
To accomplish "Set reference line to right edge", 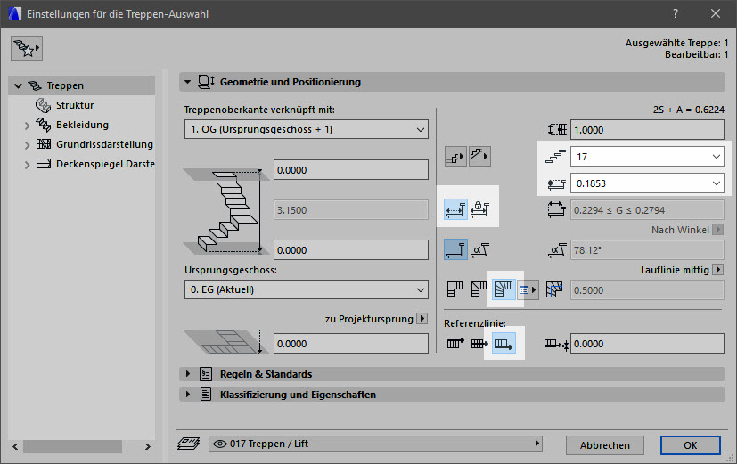I will click(x=504, y=344).
